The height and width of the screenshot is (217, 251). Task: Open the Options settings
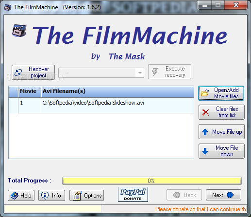pos(87,196)
